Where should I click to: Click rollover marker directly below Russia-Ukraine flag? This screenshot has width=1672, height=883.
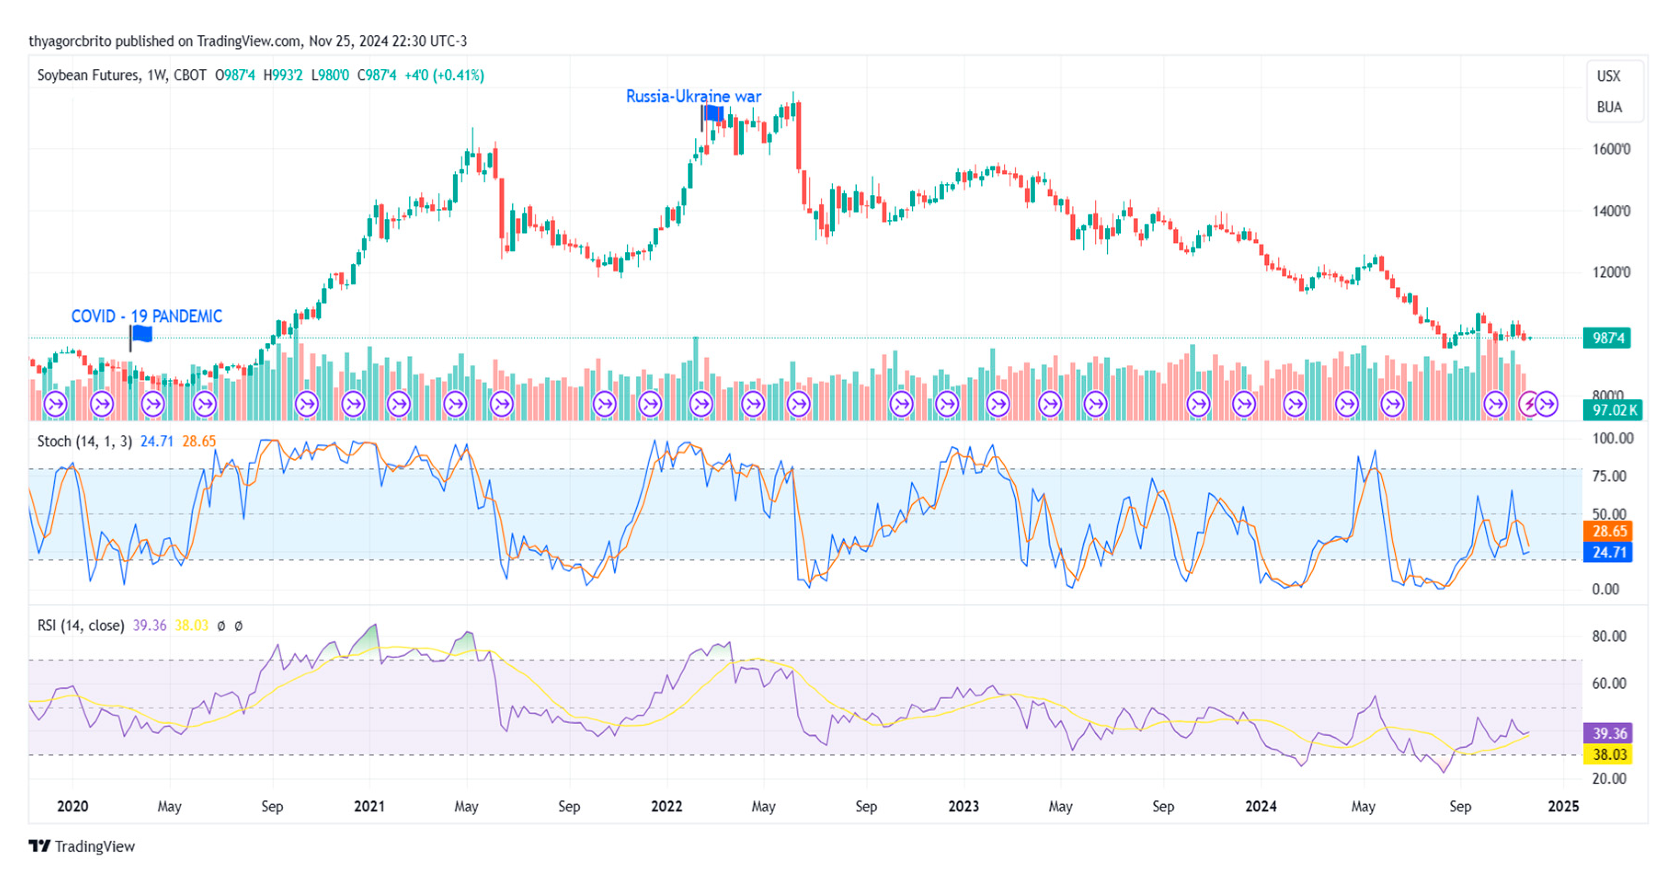click(701, 405)
